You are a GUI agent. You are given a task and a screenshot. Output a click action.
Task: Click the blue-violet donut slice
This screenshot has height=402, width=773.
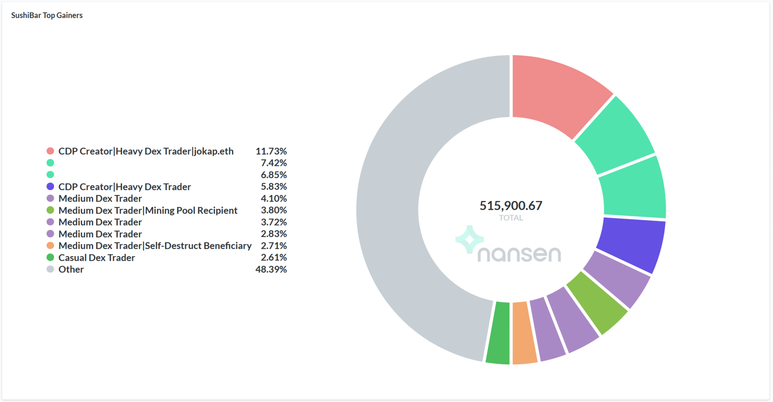(x=630, y=243)
